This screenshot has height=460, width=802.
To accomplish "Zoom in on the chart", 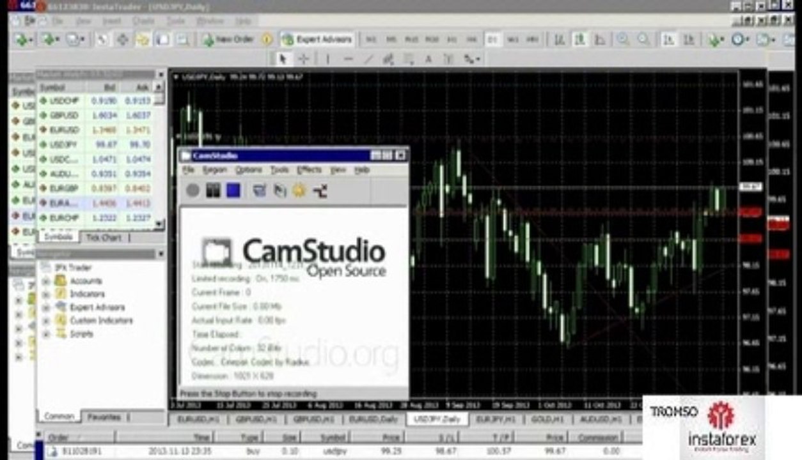I will (622, 40).
